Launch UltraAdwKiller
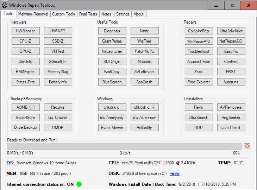This screenshot has width=257, height=190. [231, 31]
